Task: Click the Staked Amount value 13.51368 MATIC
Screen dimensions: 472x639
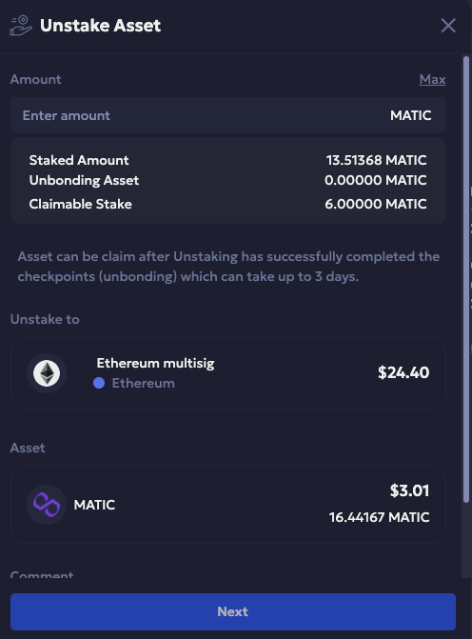Action: [x=376, y=160]
